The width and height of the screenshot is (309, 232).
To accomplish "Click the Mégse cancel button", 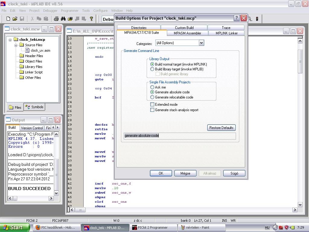I will click(185, 173).
